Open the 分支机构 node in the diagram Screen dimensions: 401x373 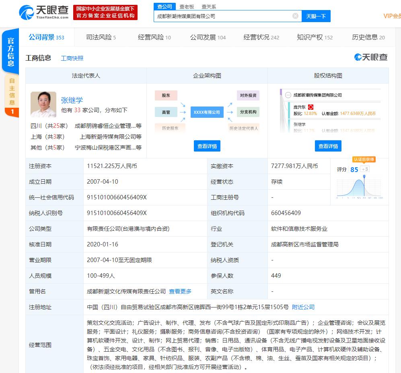click(x=248, y=112)
